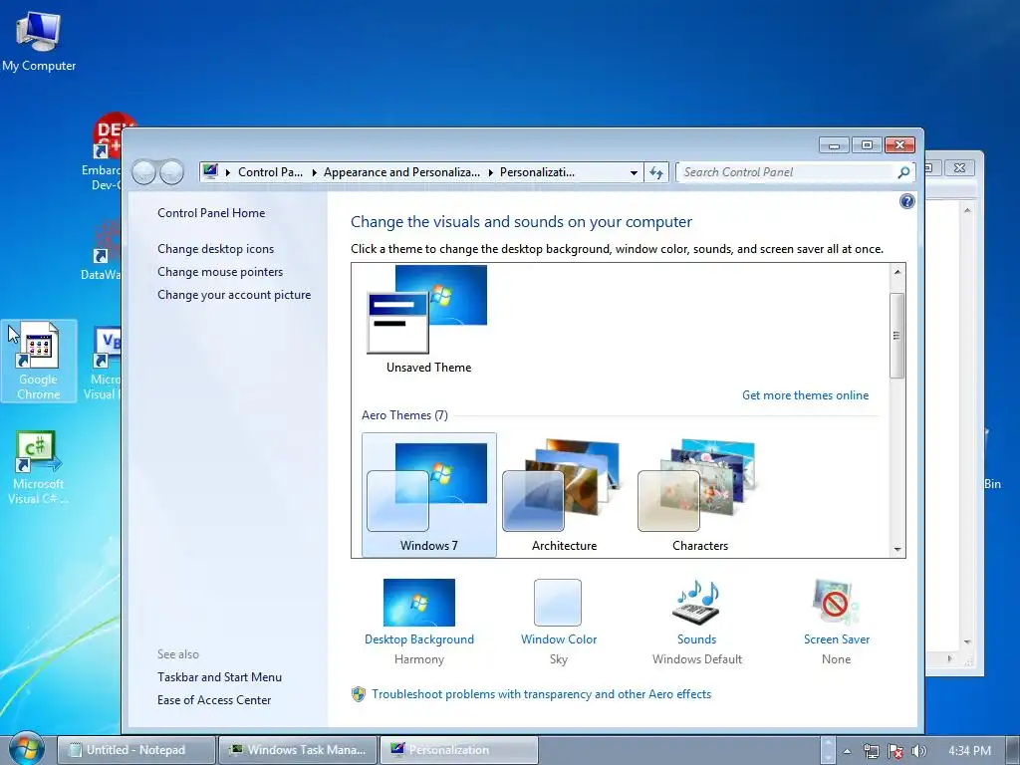The width and height of the screenshot is (1020, 765).
Task: Show hidden tray icons arrow
Action: point(847,751)
